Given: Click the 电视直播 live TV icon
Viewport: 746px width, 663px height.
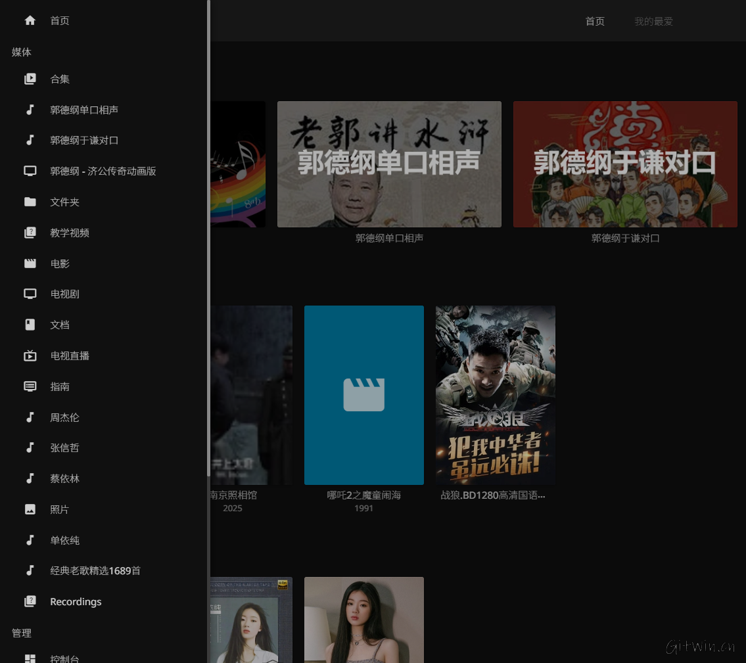Looking at the screenshot, I should pyautogui.click(x=30, y=356).
